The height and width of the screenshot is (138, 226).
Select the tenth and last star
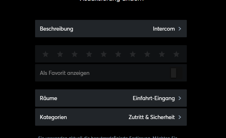click(176, 54)
